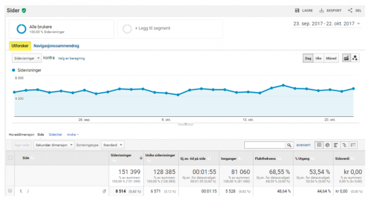Click the help icon beside Innganger
370x203 pixels.
(x=240, y=159)
